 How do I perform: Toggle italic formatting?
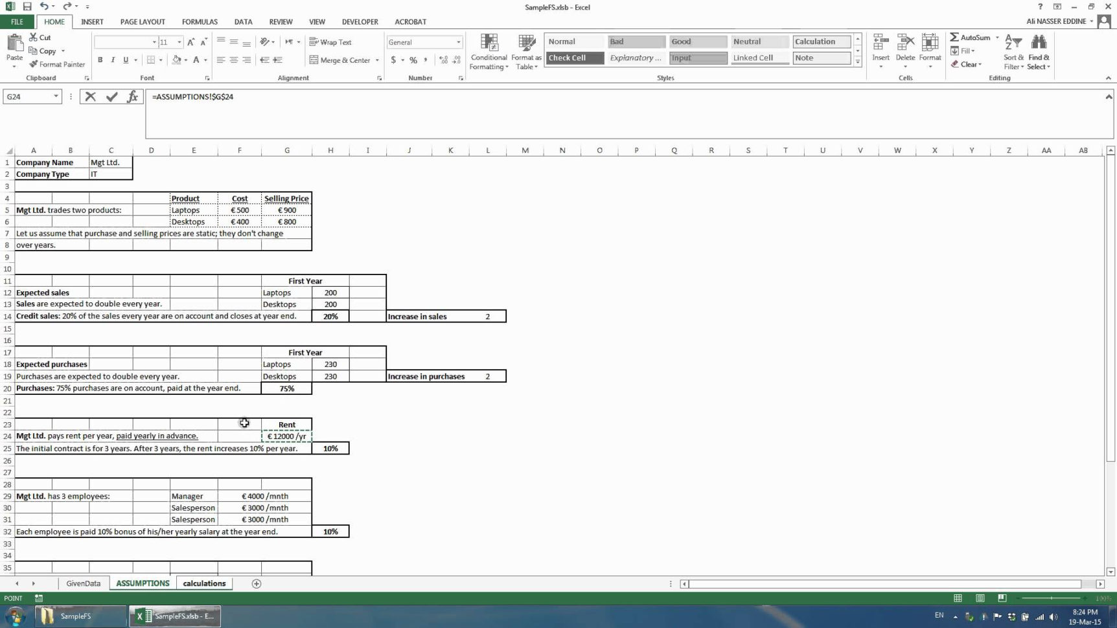pos(113,60)
